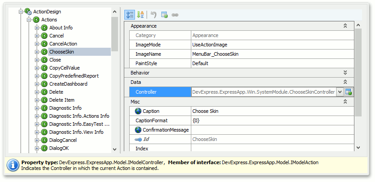The width and height of the screenshot is (375, 182).
Task: Switch to categorized property view
Action: coord(130,15)
